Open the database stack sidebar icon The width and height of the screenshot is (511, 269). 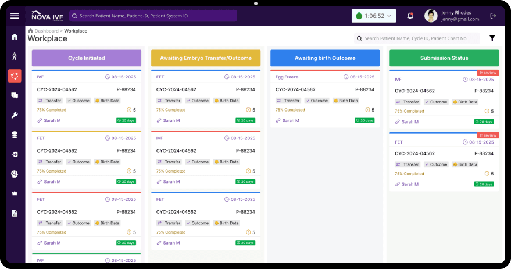[15, 135]
